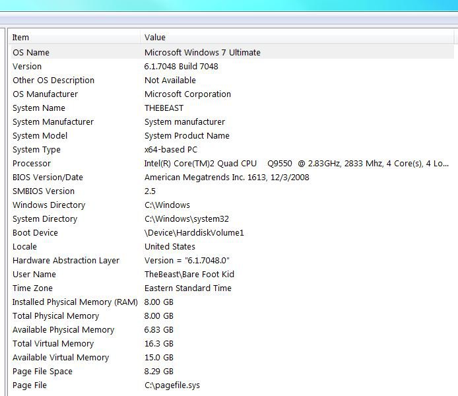Click the Installed Physical Memory 8.00 GB value

click(x=158, y=302)
